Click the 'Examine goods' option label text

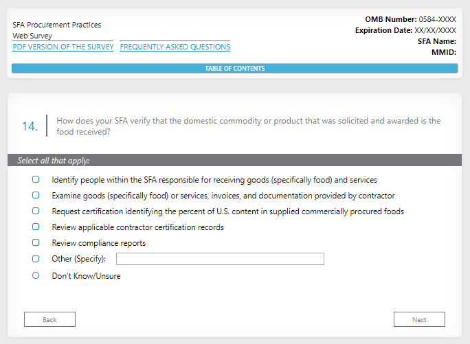223,196
